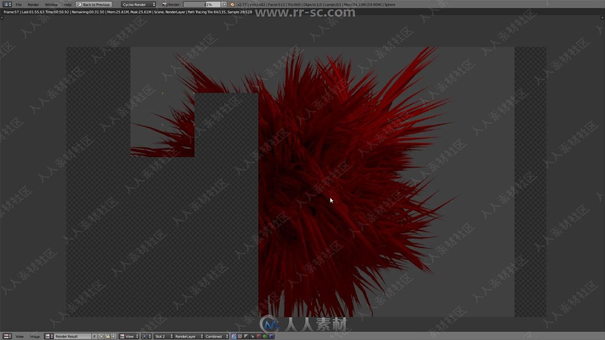The height and width of the screenshot is (340, 605).
Task: Open the View mode dropdown in the bottom bar
Action: point(129,336)
